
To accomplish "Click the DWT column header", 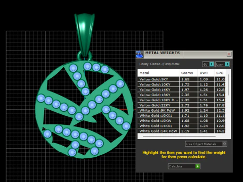I will coord(206,73).
